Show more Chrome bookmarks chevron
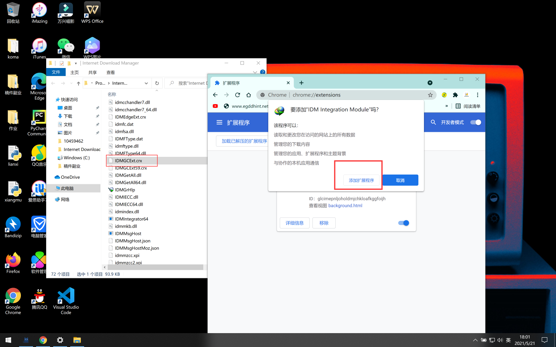The width and height of the screenshot is (556, 347). pos(447,106)
